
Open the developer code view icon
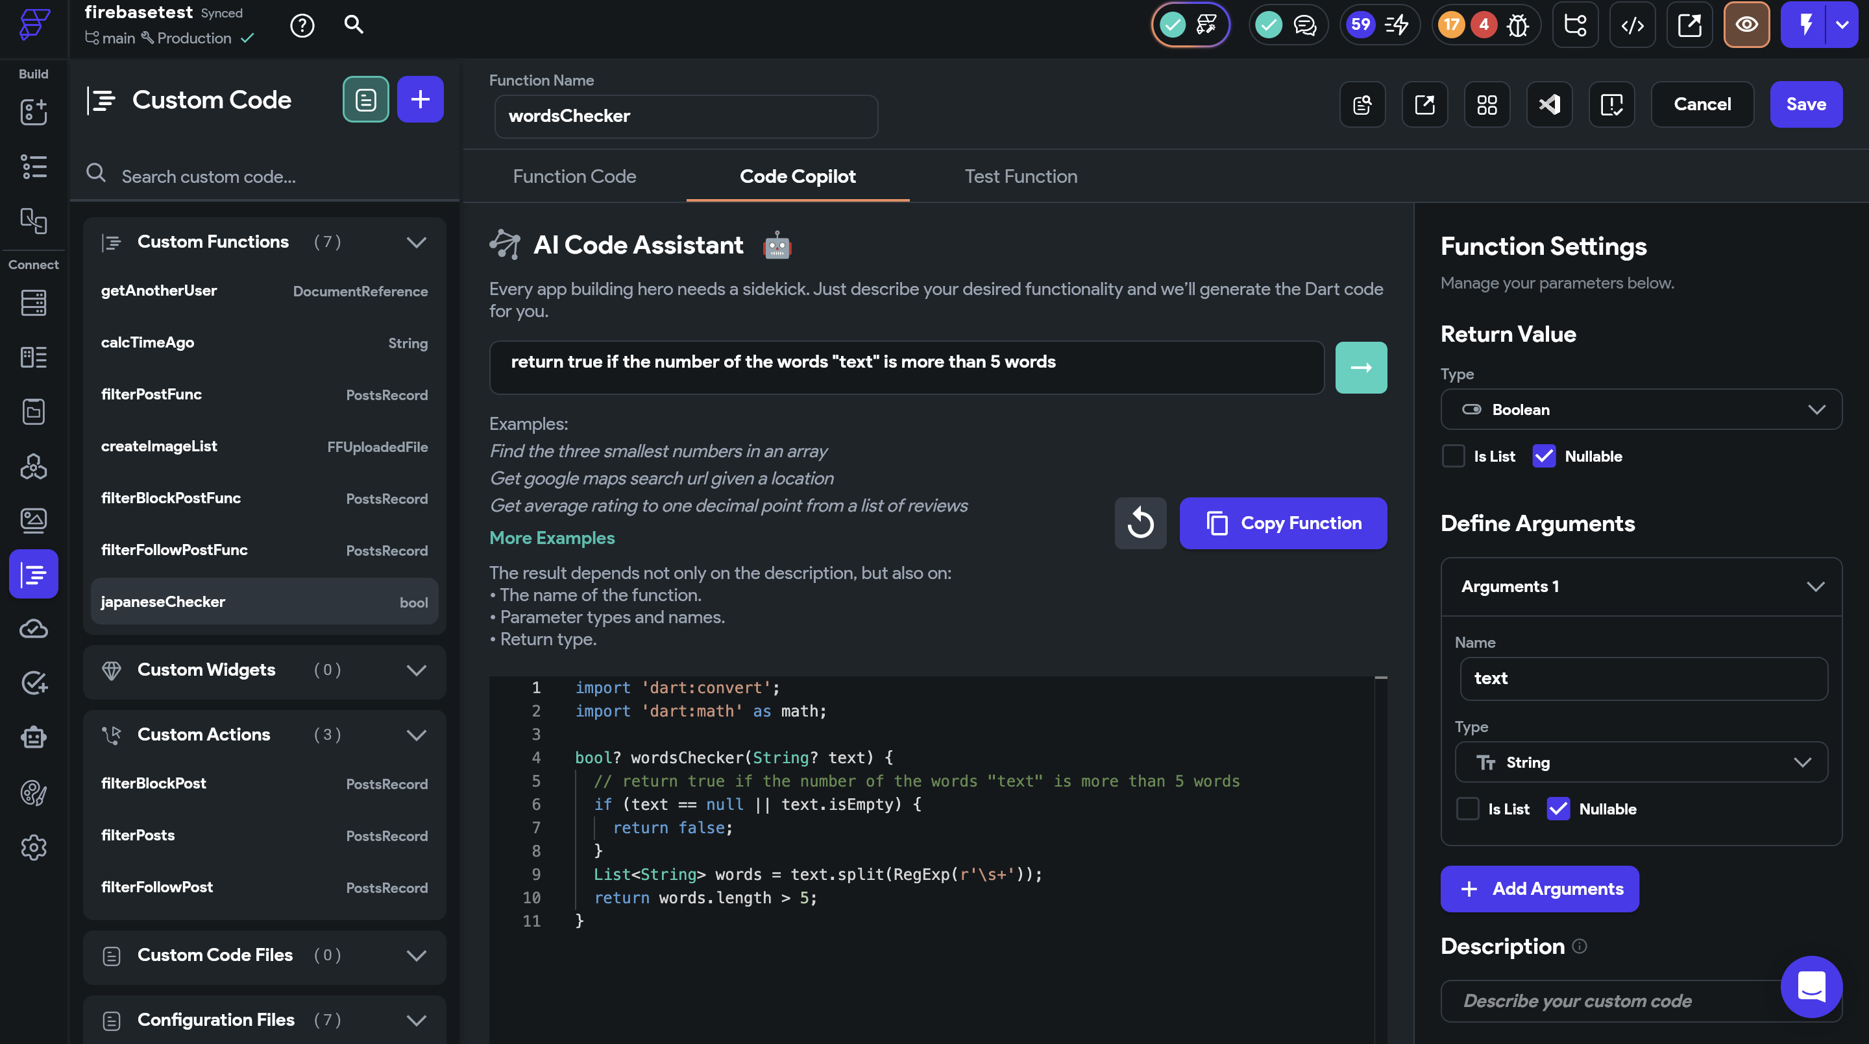[x=1631, y=25]
